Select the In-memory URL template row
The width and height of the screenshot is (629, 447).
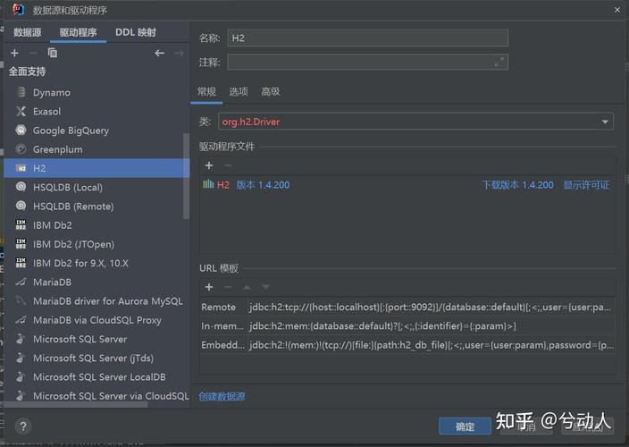(407, 325)
